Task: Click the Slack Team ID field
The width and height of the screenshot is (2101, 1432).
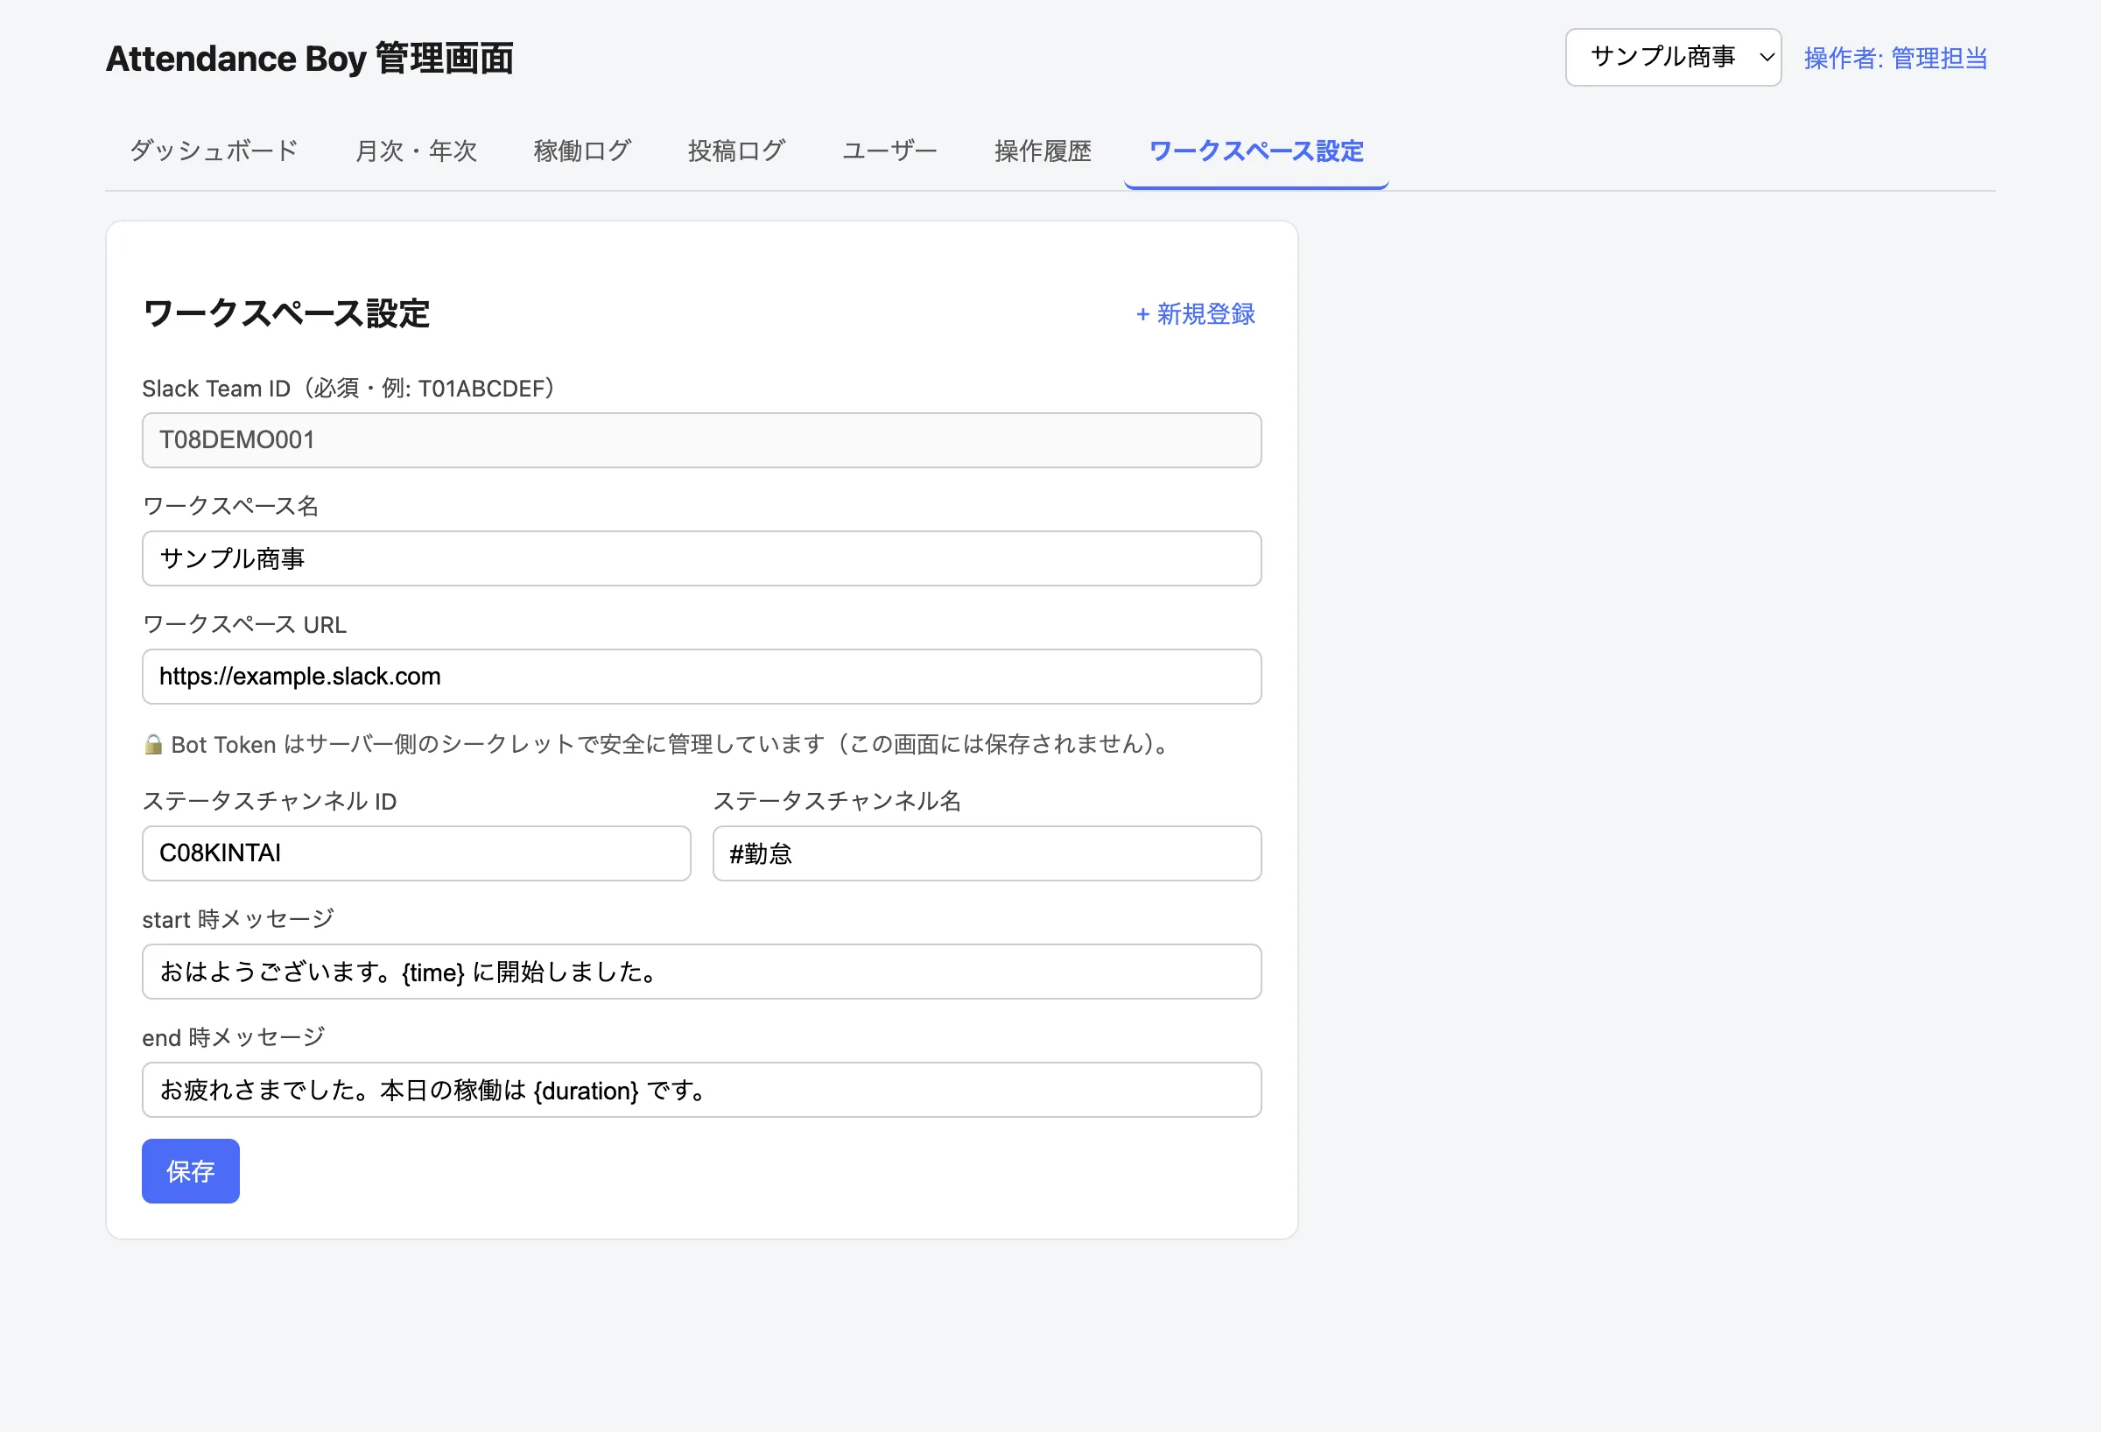Action: pos(701,440)
